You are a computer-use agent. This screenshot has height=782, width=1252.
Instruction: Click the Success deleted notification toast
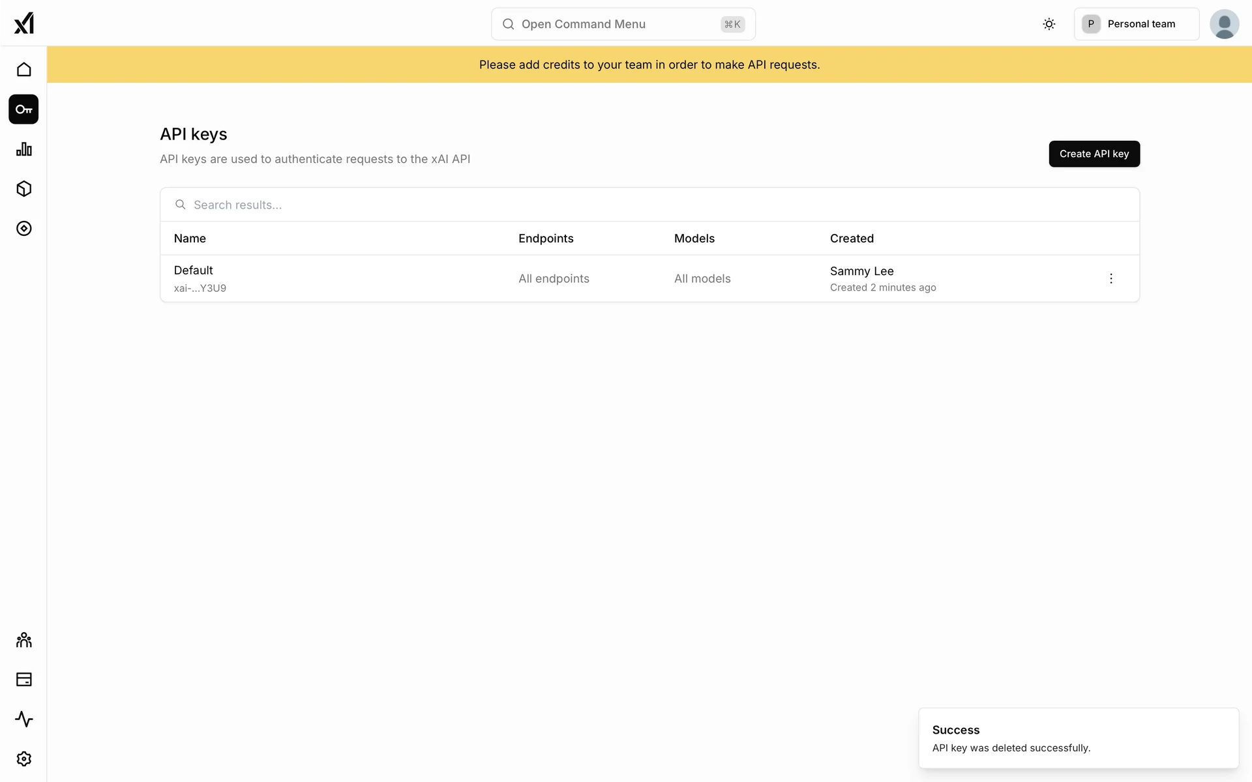(x=1078, y=738)
